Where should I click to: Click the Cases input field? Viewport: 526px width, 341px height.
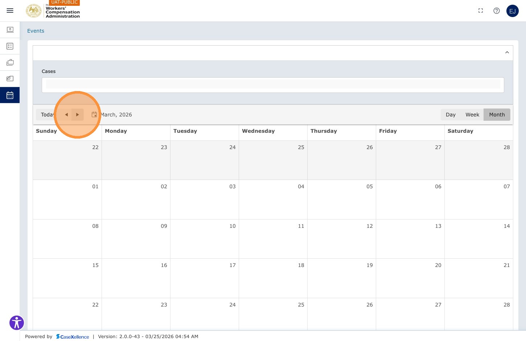[273, 85]
